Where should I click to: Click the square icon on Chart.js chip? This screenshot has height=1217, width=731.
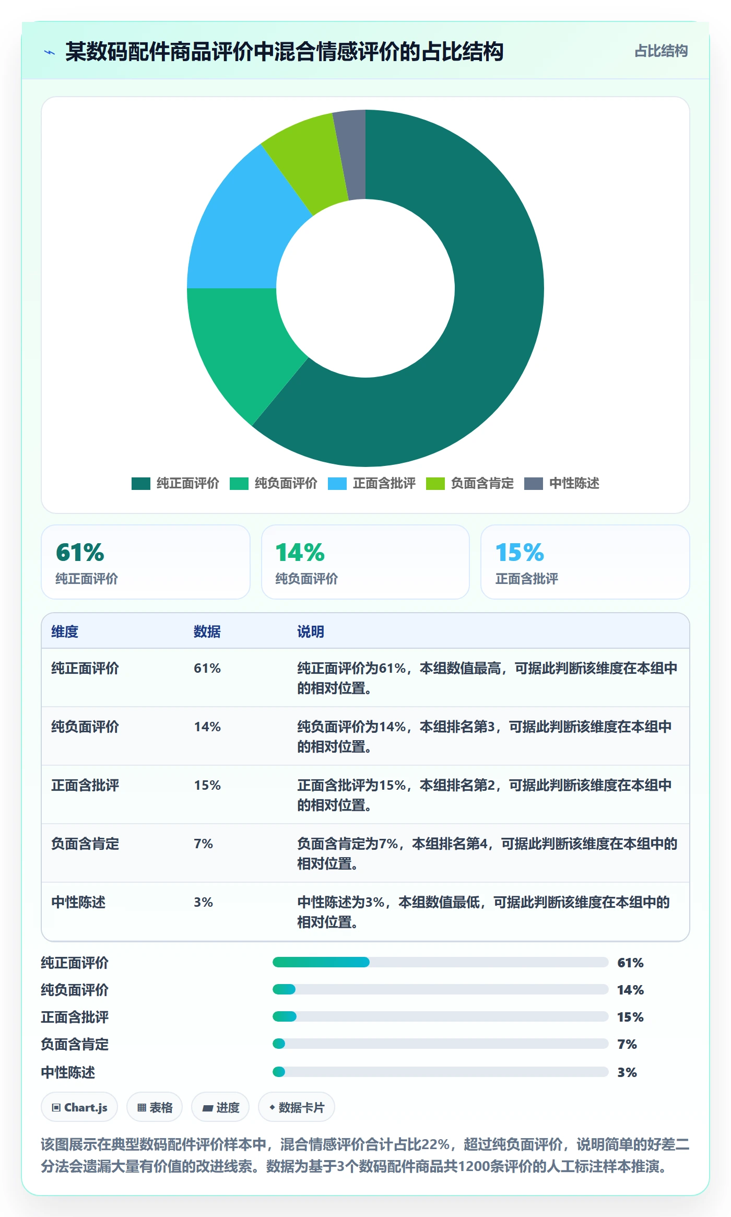click(x=56, y=1107)
